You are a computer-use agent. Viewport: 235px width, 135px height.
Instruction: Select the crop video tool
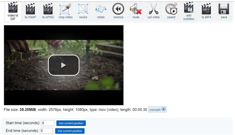pos(66,11)
